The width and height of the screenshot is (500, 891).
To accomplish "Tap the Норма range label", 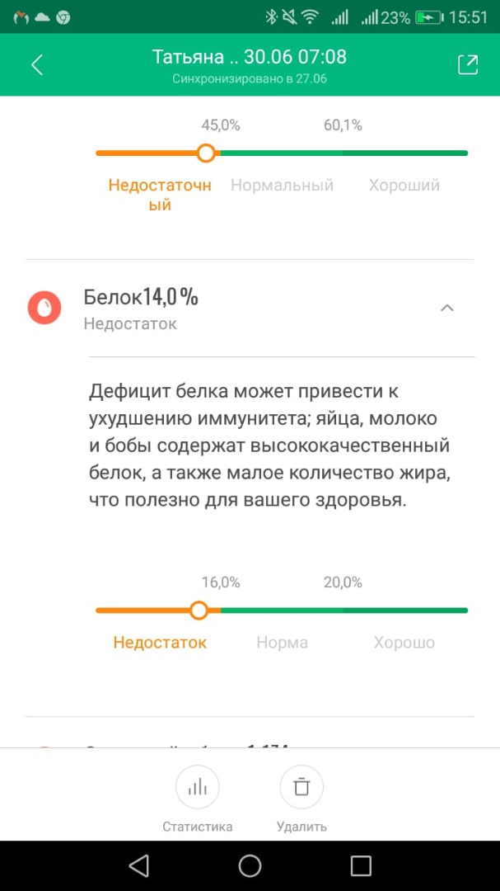I will pos(282,643).
